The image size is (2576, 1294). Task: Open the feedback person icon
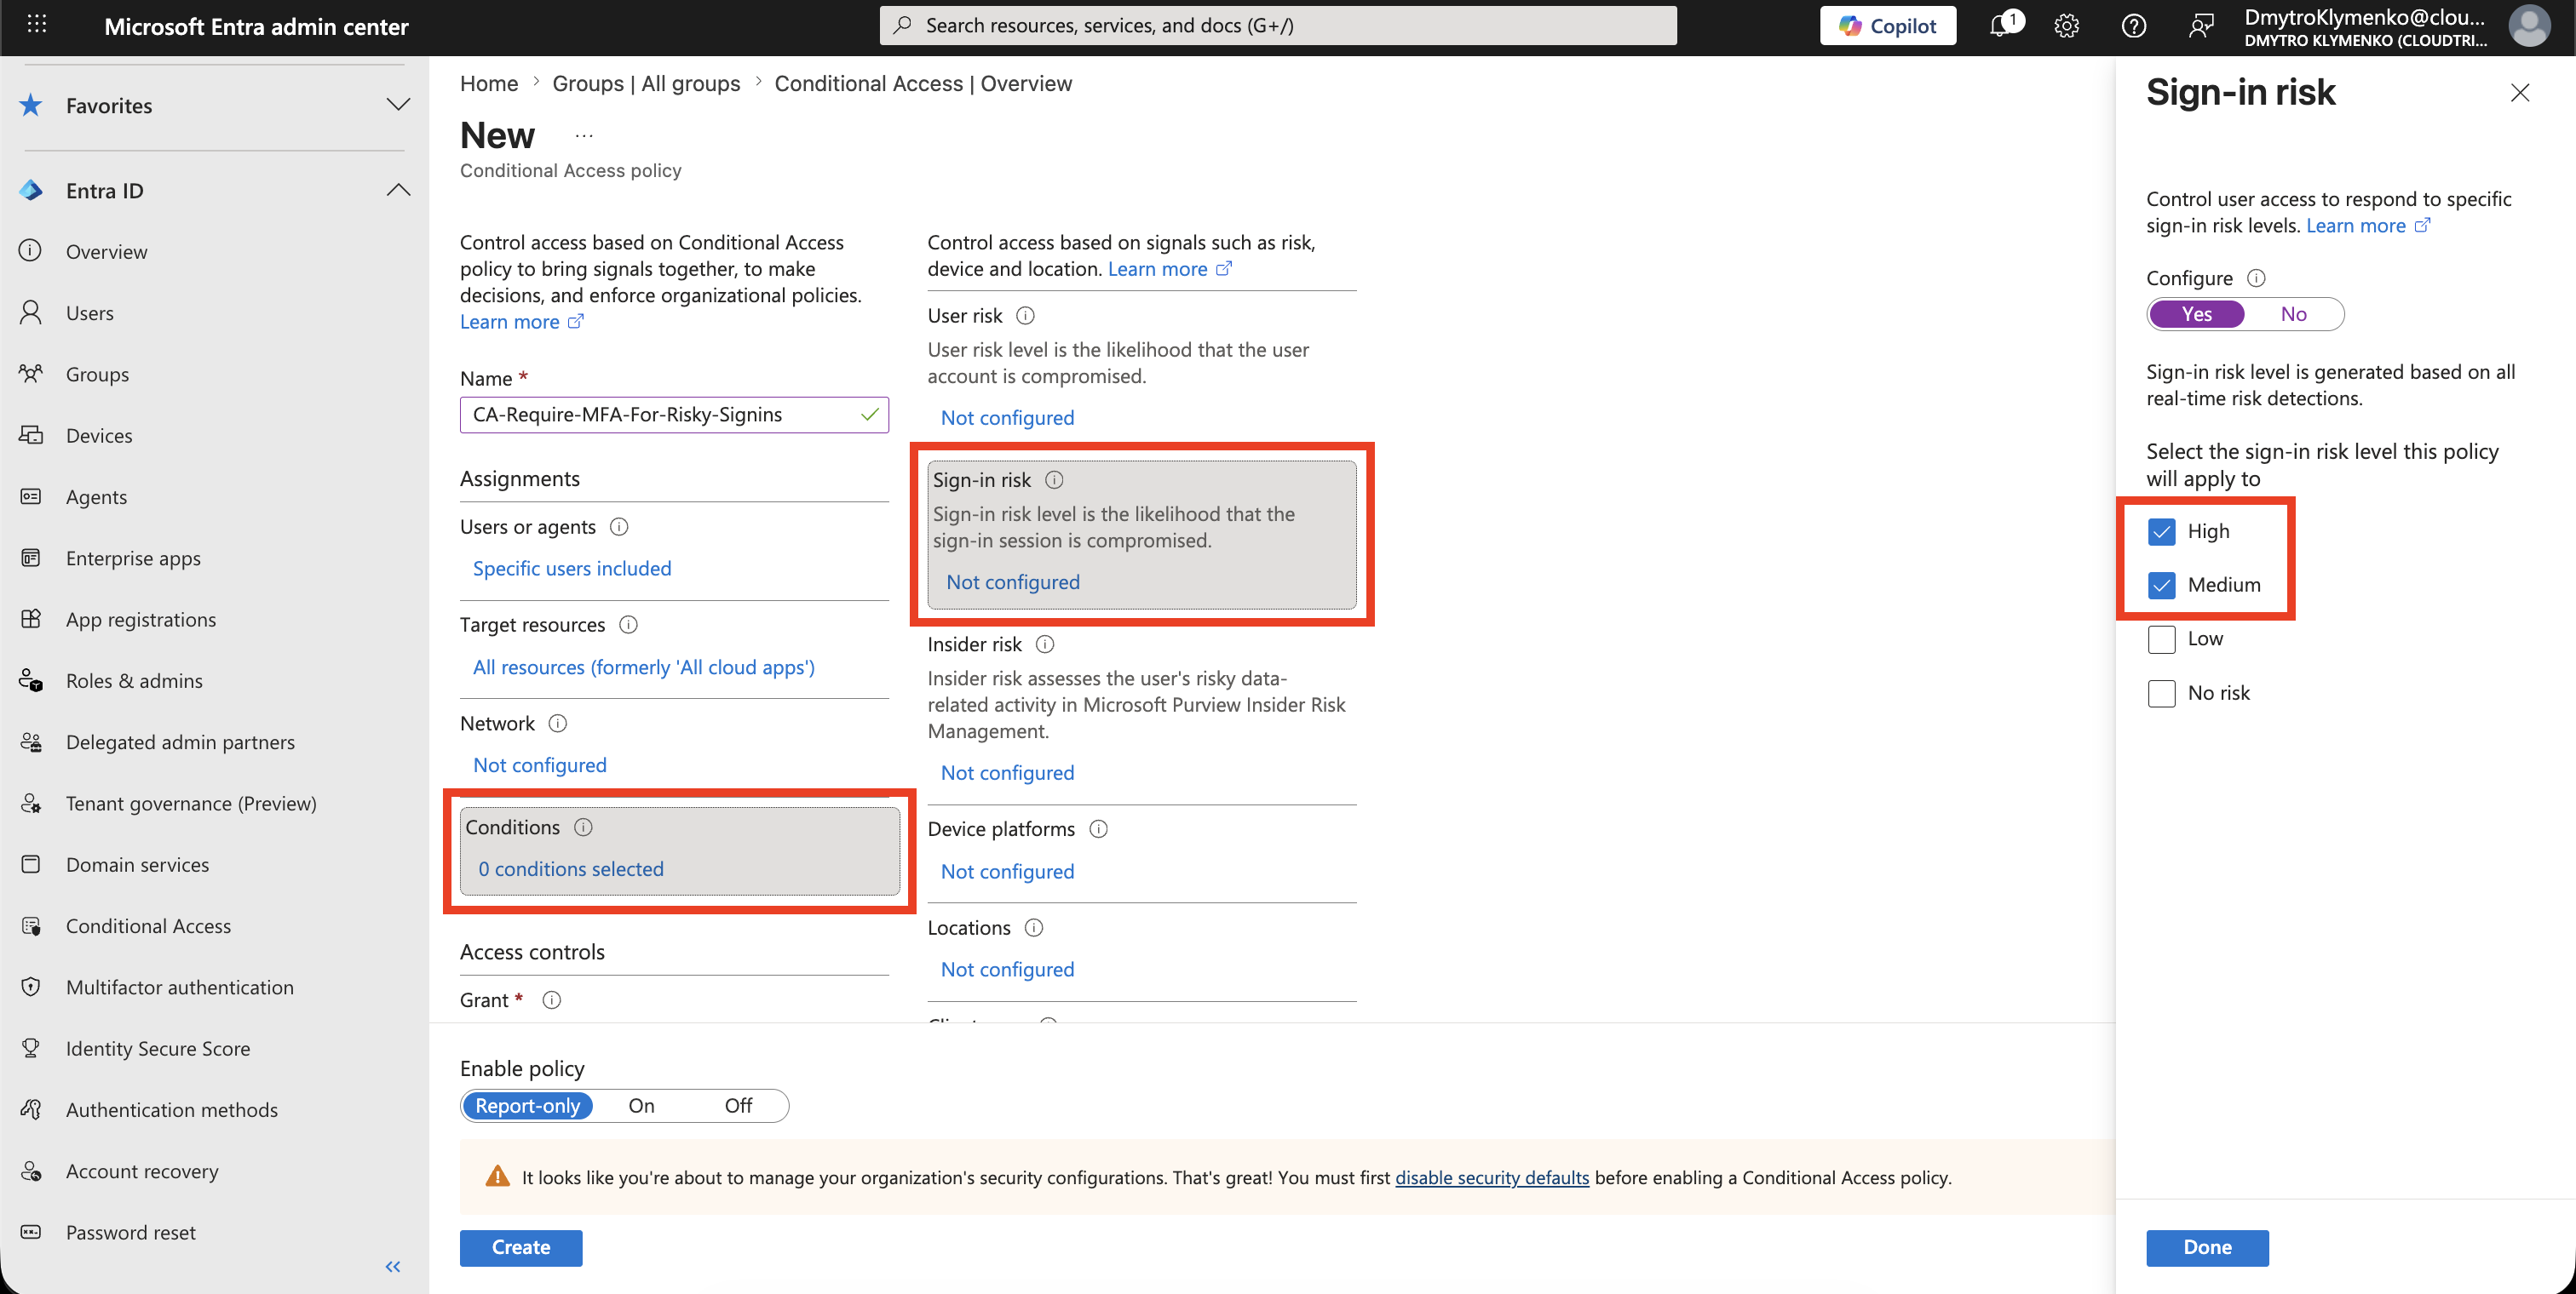click(x=2200, y=26)
